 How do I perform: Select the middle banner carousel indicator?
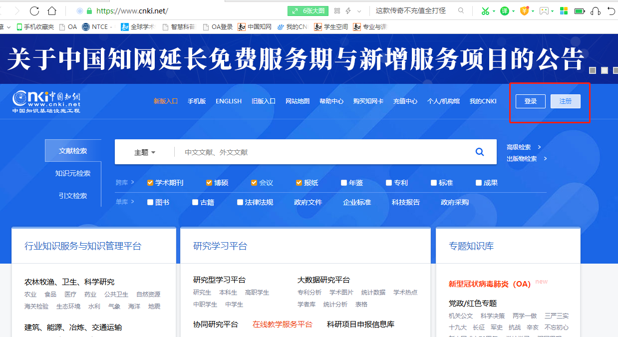pos(605,70)
